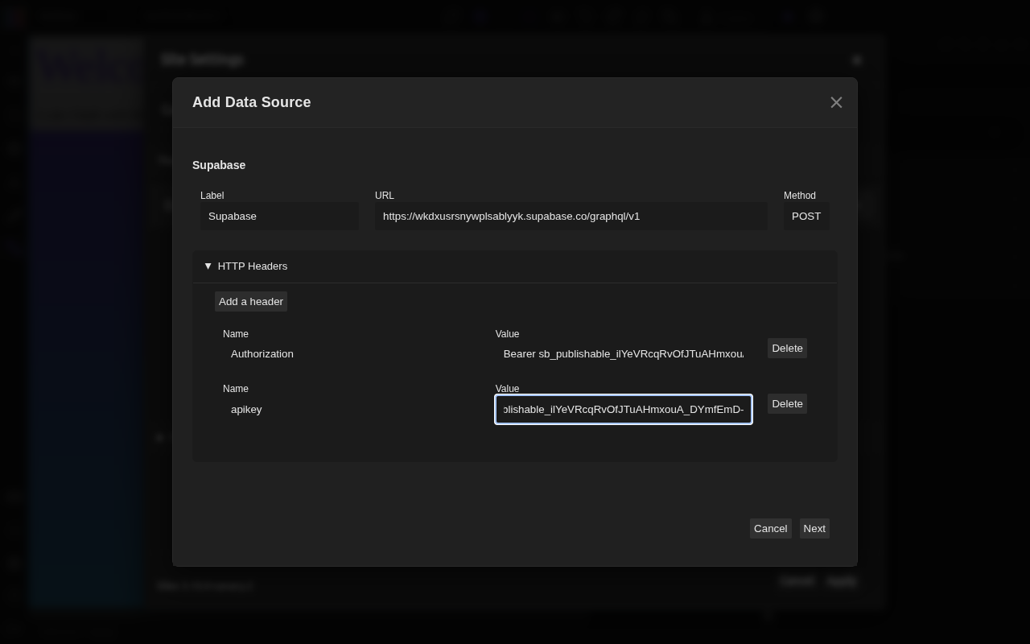This screenshot has height=644, width=1030.
Task: Delete the apikey header row
Action: (787, 404)
